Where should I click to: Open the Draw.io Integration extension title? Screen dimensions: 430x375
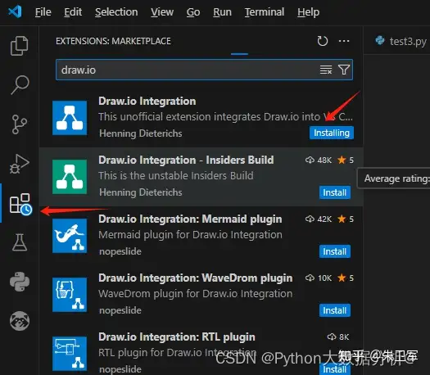click(147, 102)
